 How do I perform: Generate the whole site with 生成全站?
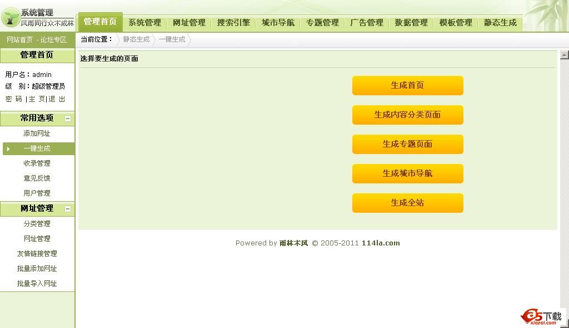coord(407,203)
